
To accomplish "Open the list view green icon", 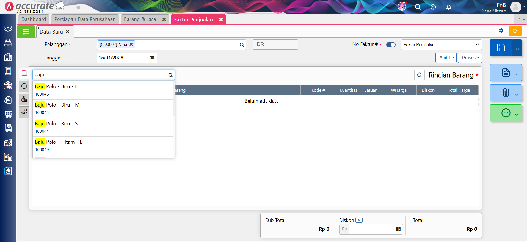I will pos(26,32).
